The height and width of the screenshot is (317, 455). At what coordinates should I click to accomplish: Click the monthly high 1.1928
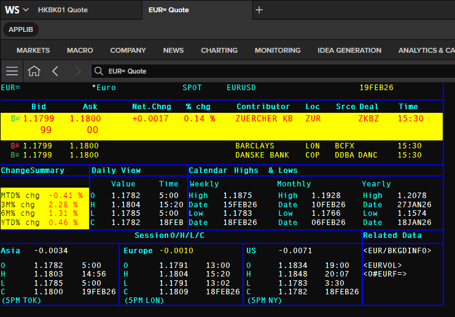tap(326, 196)
